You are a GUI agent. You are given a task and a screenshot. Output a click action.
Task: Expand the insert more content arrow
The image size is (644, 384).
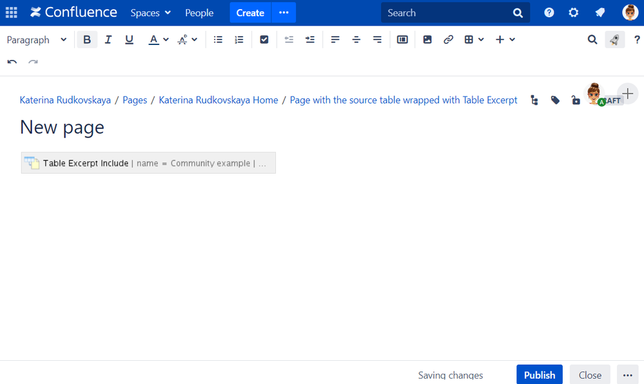pos(512,40)
